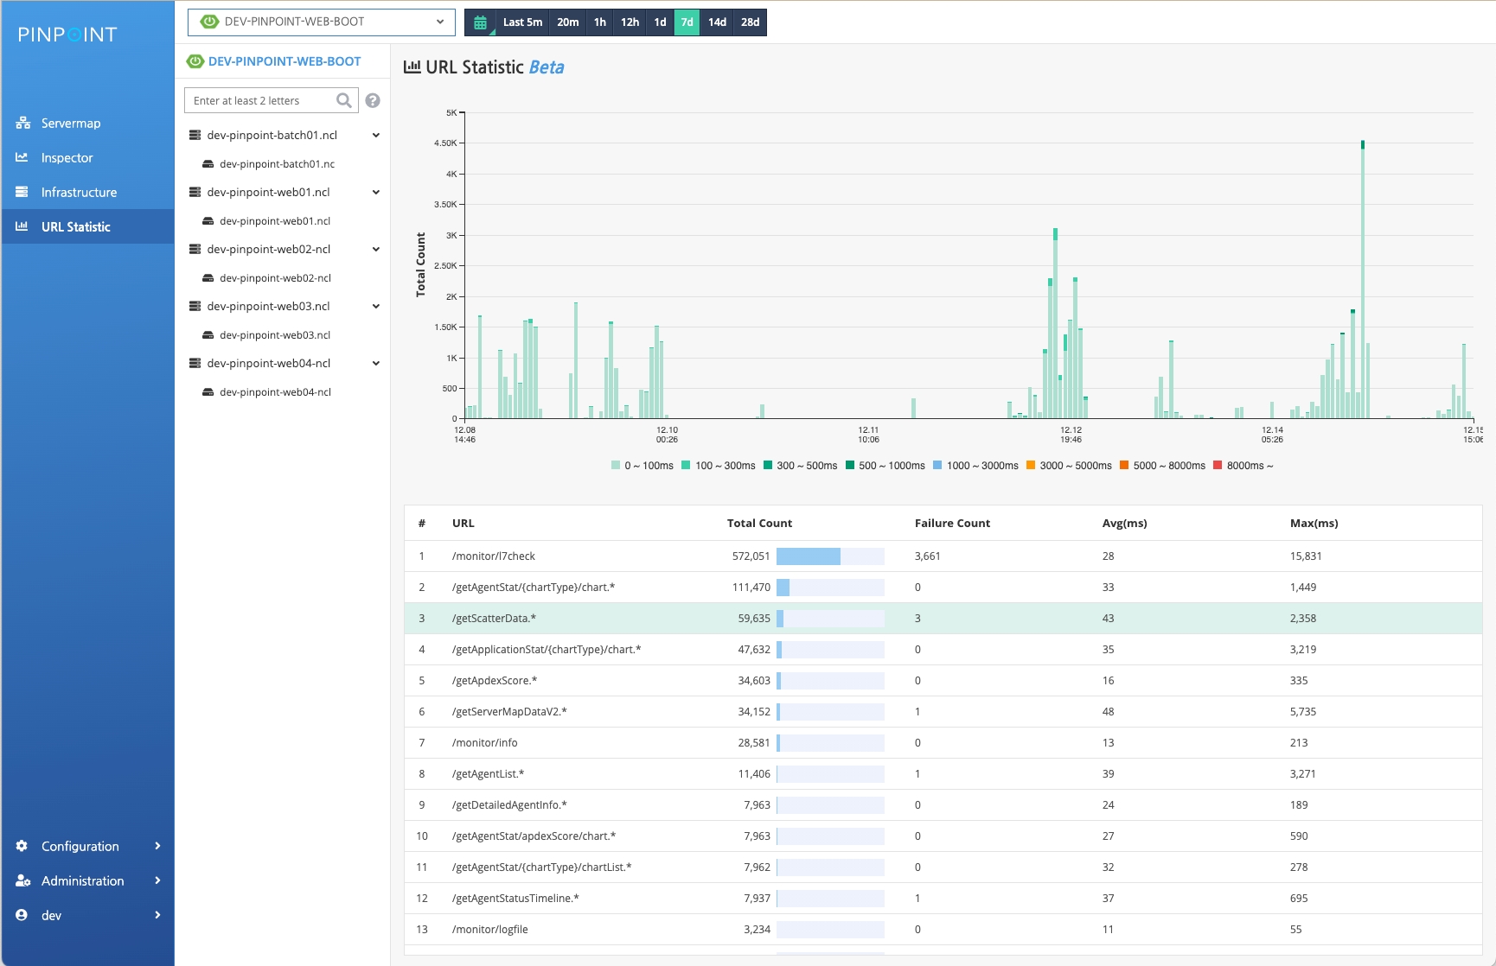1496x966 pixels.
Task: Toggle the 5000 ~ 8000ms orange legend swatch
Action: [x=1124, y=466]
